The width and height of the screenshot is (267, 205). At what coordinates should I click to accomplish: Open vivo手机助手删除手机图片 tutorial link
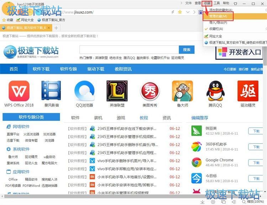tap(127, 161)
